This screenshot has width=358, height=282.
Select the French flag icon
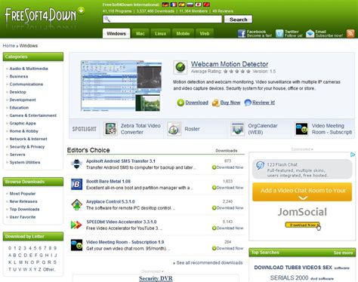(174, 5)
